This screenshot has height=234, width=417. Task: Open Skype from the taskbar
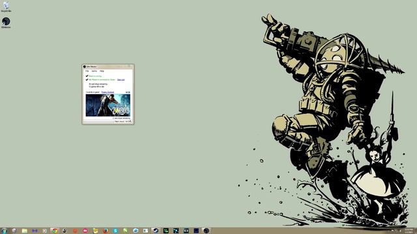coord(115,231)
